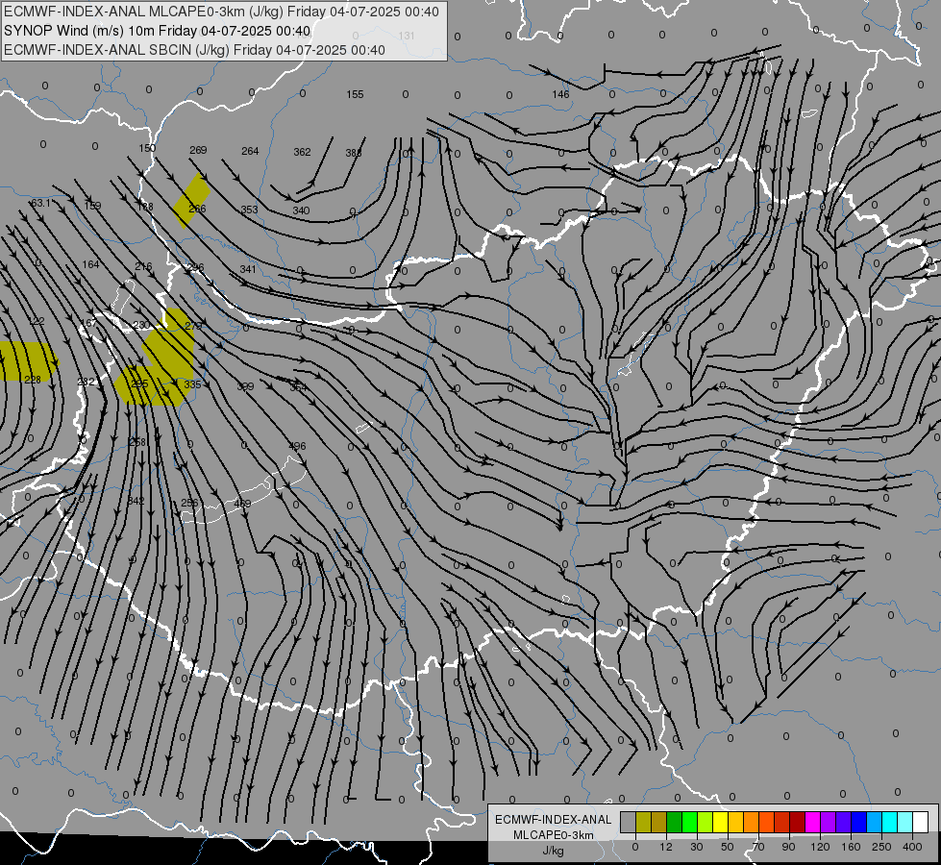The image size is (941, 865).
Task: Click the MLCAPE0-3km title line in header
Action: 221,12
